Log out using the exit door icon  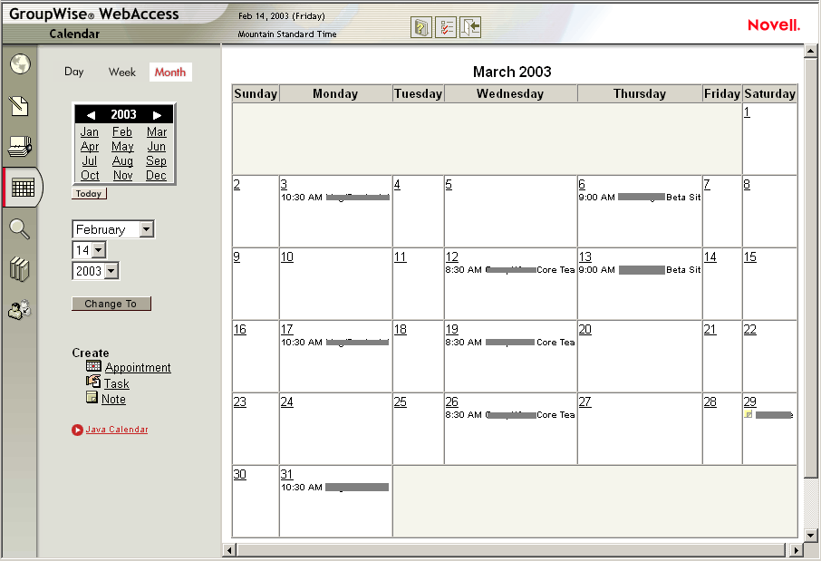point(470,27)
